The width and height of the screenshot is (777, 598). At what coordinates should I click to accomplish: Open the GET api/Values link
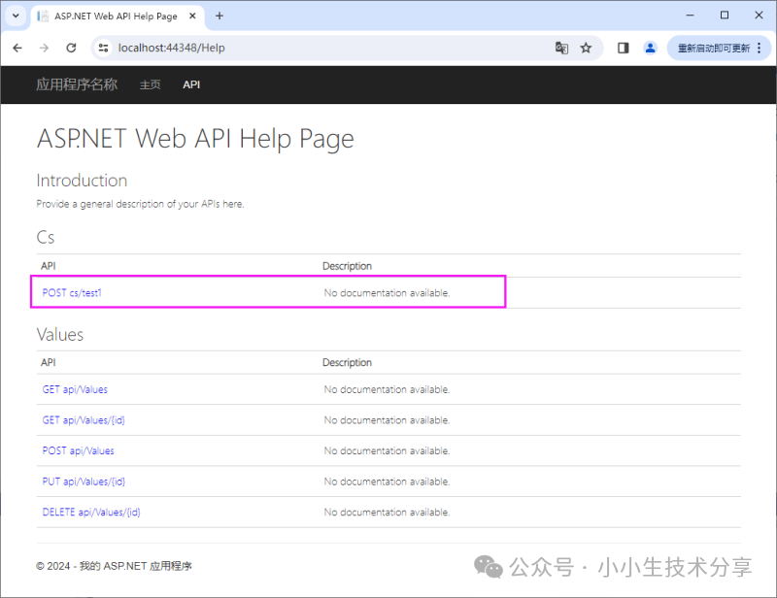click(75, 389)
